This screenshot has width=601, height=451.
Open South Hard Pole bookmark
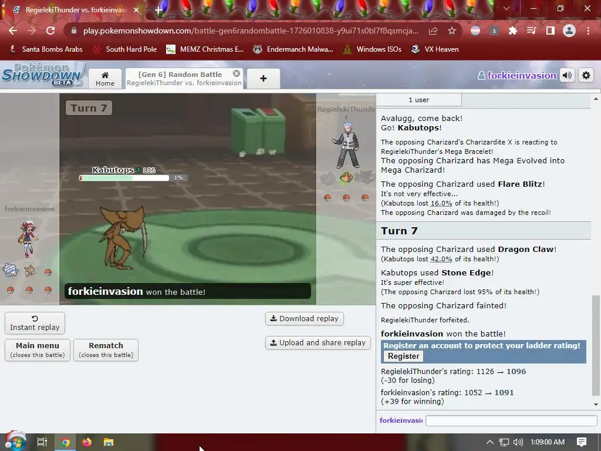pos(126,49)
